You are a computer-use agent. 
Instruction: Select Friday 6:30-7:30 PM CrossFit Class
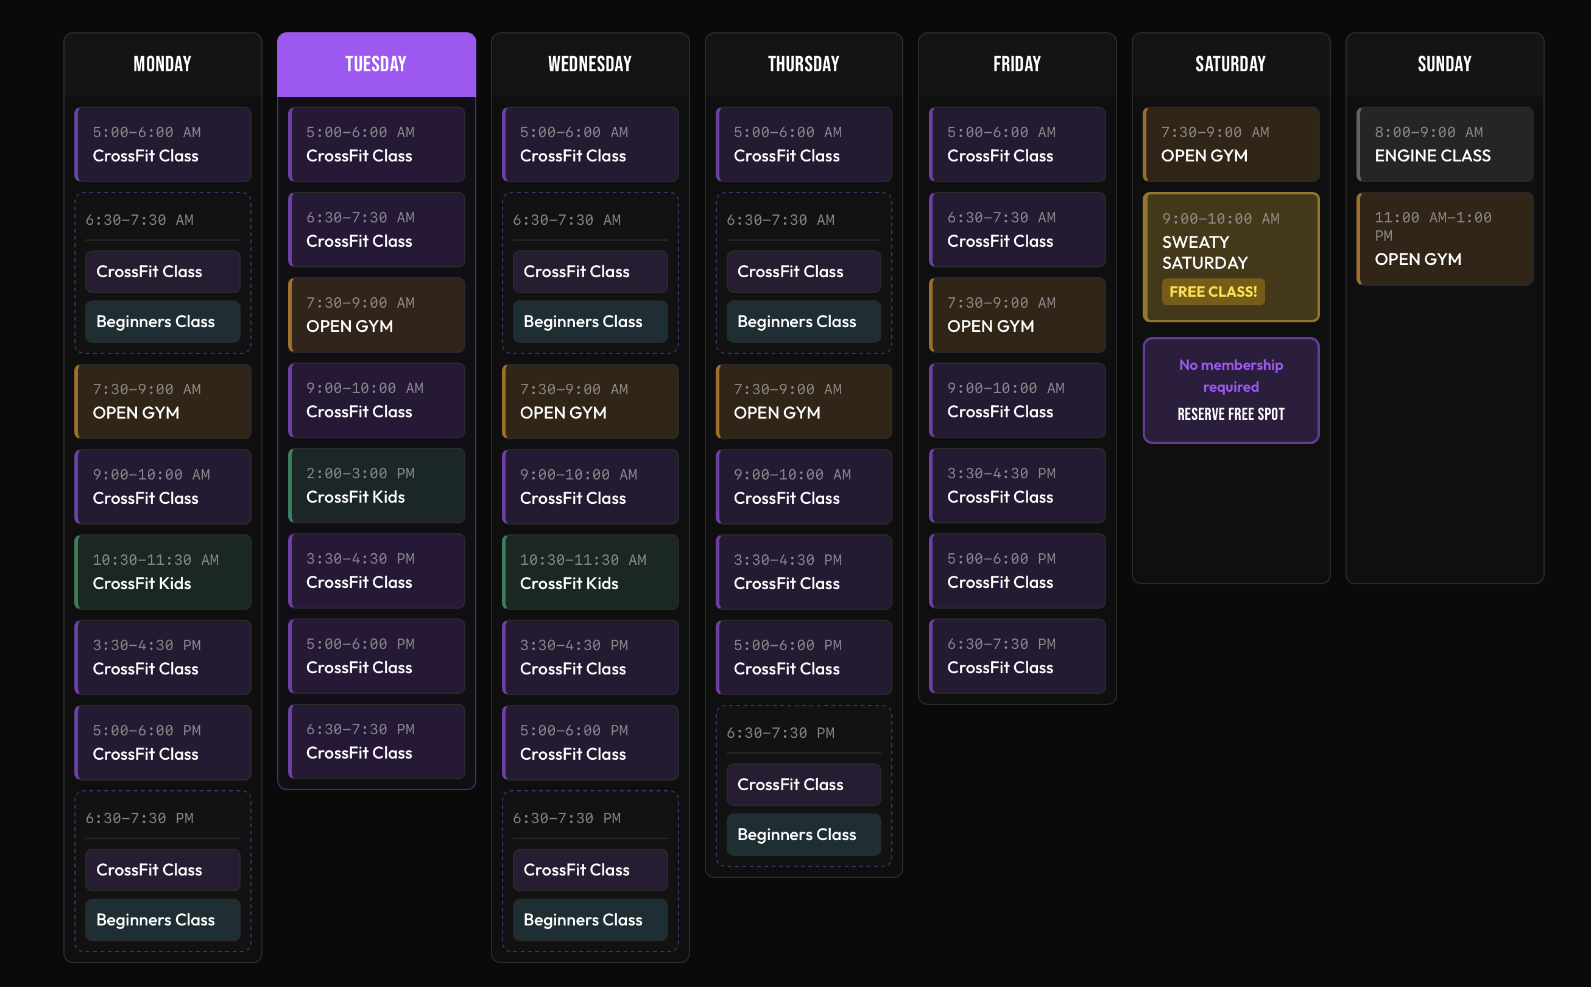[1017, 656]
